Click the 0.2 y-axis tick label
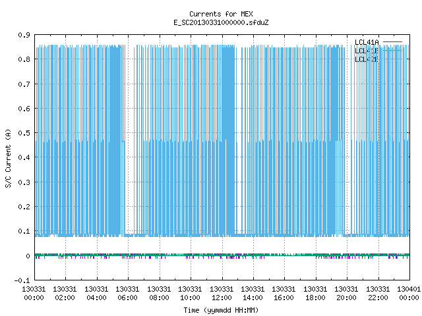The width and height of the screenshot is (422, 316). [x=24, y=207]
